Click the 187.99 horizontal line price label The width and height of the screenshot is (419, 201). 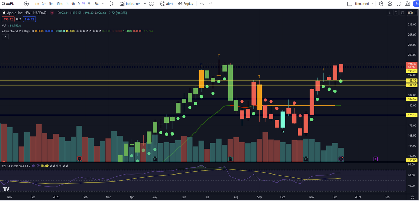pyautogui.click(x=411, y=85)
